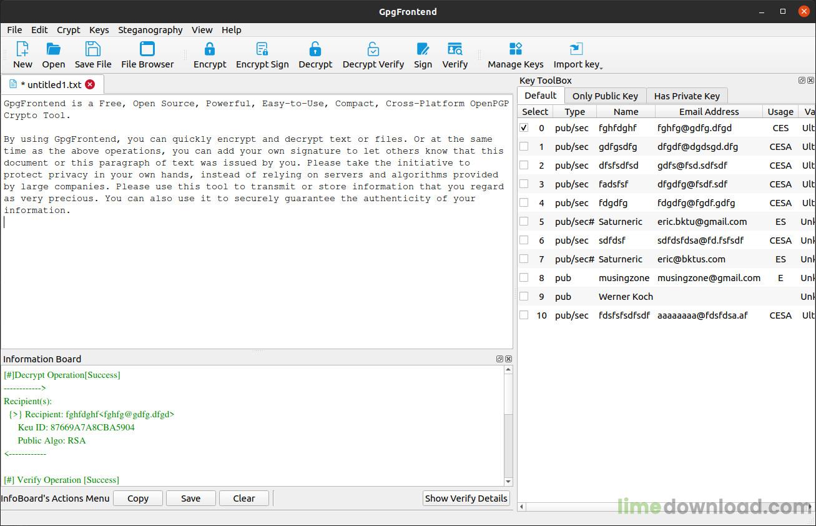
Task: Close the Information Board panel
Action: 508,359
